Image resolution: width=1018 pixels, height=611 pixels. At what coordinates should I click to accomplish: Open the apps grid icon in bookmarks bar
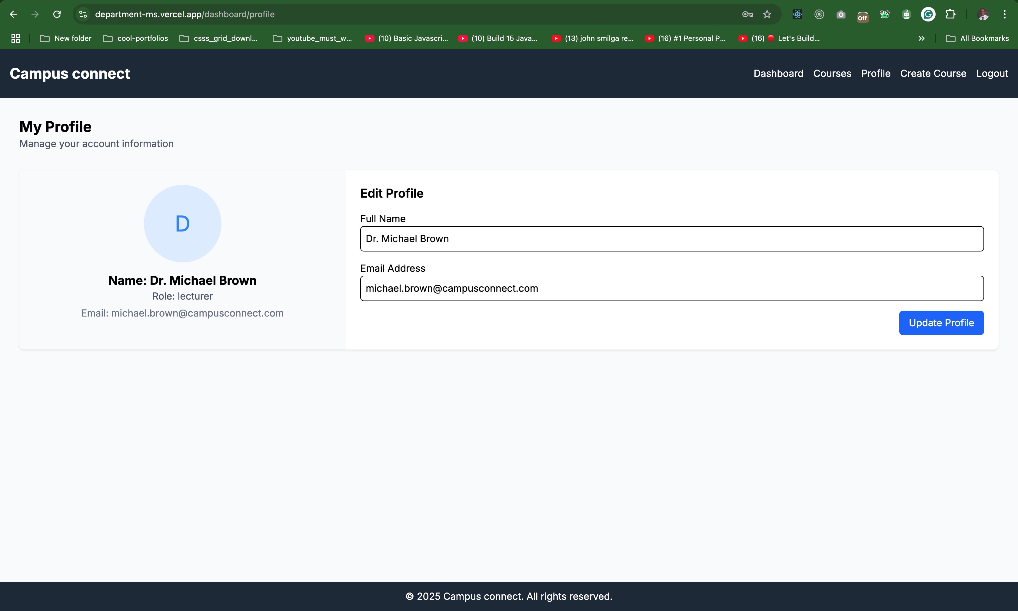pos(16,38)
